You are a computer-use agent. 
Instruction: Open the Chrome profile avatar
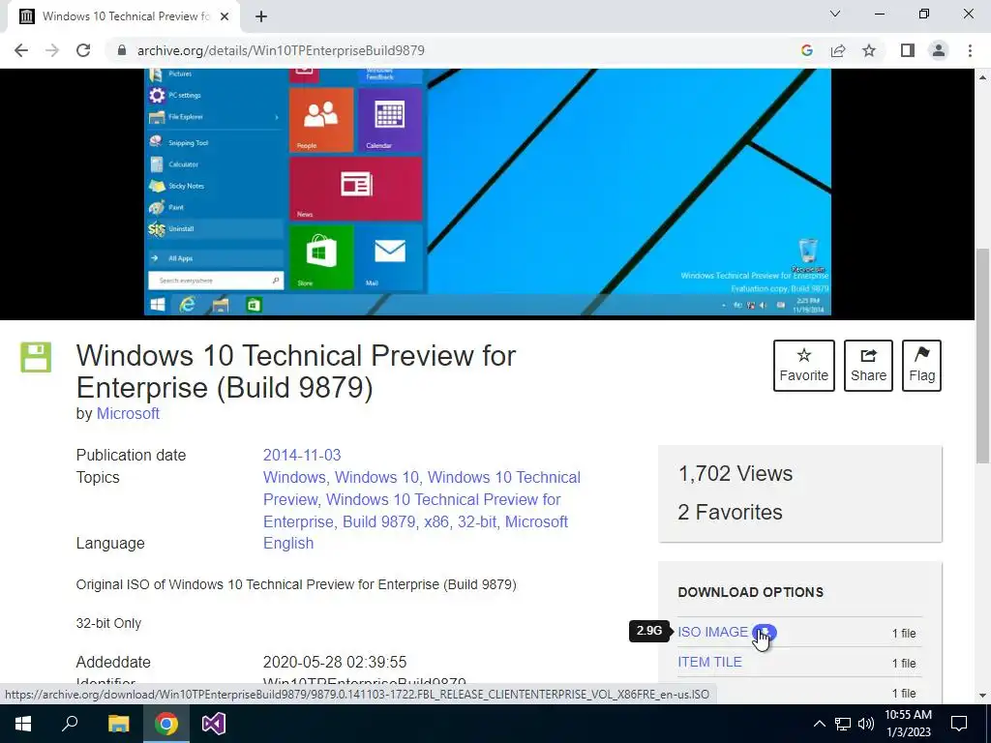tap(939, 50)
